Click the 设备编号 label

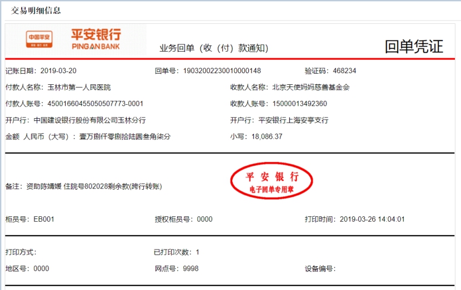[x=320, y=268]
